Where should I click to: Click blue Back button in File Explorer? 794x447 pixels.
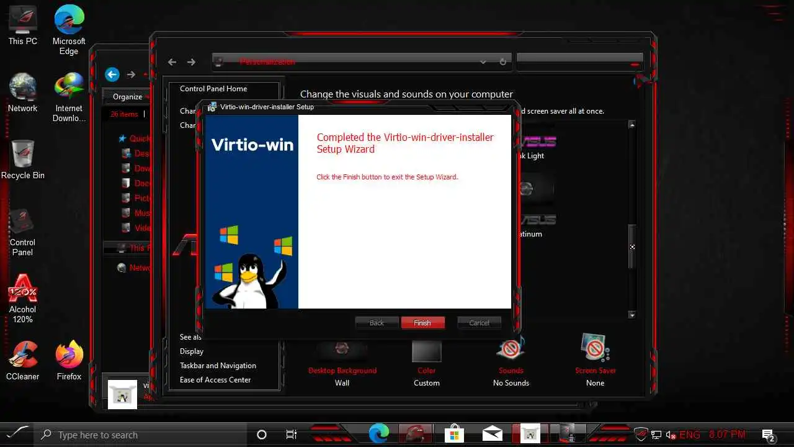coord(112,74)
